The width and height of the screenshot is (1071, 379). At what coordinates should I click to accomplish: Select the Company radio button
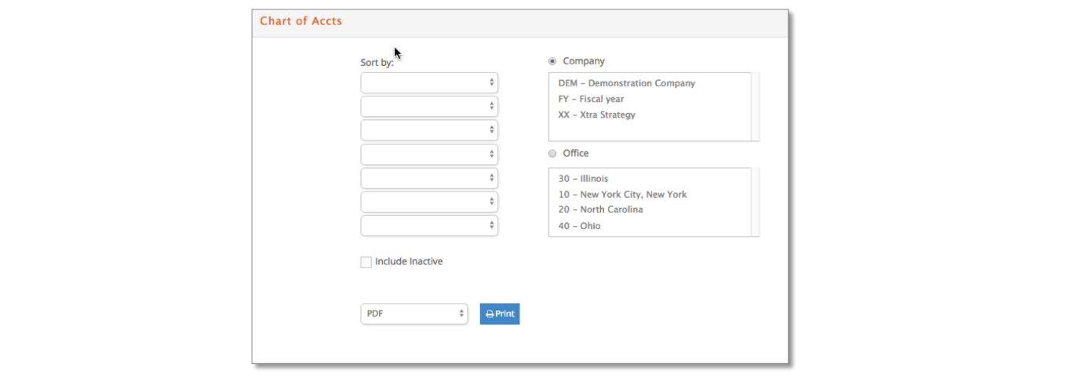click(552, 61)
